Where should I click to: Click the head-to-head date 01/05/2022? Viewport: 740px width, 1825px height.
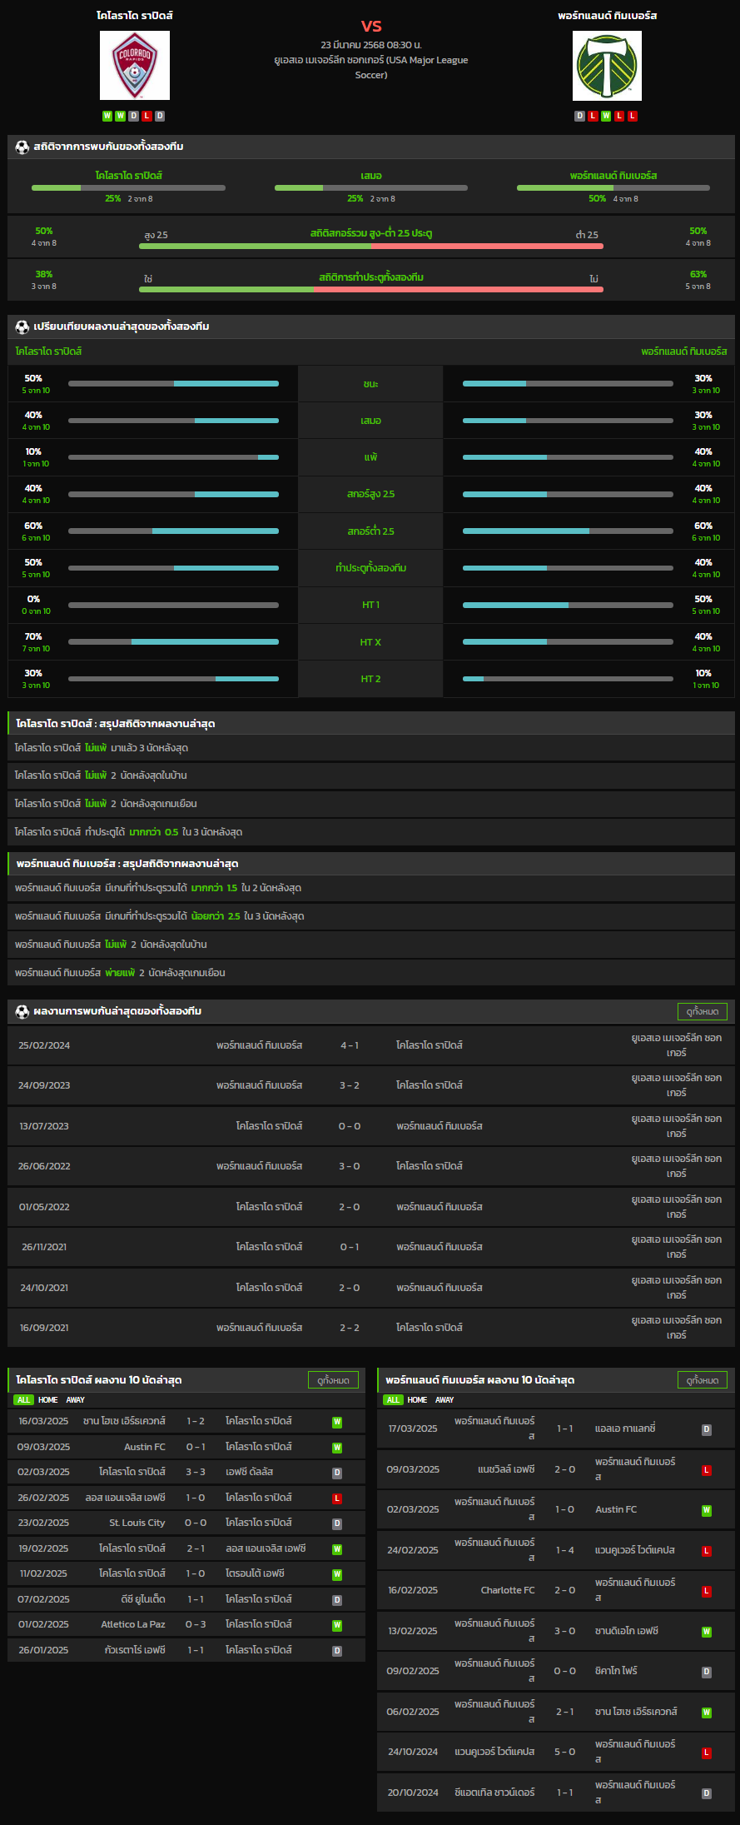click(x=44, y=1207)
